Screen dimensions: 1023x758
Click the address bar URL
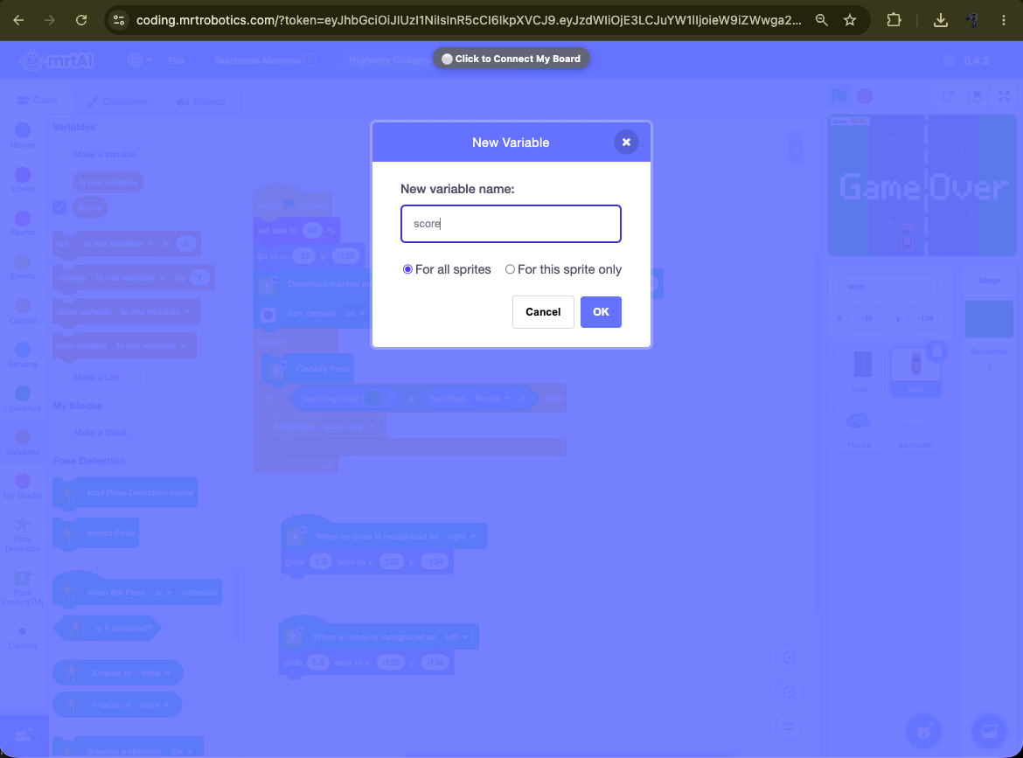tap(469, 20)
